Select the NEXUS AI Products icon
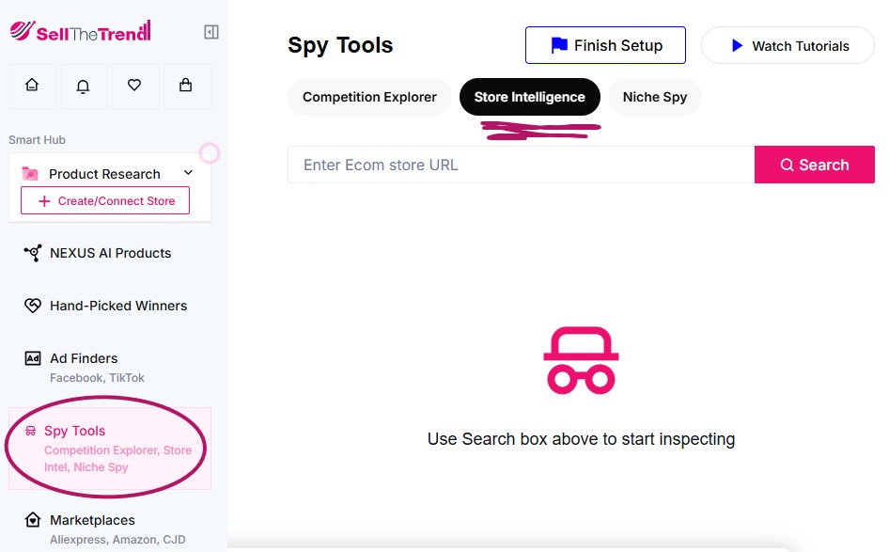This screenshot has width=889, height=552. click(x=31, y=252)
